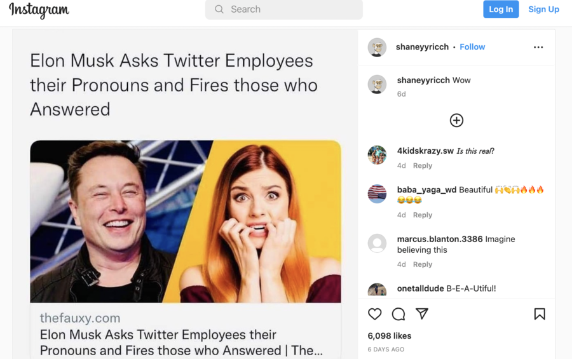Open baba_yaga_wd's flag avatar
Viewport: 572px width, 359px height.
377,194
